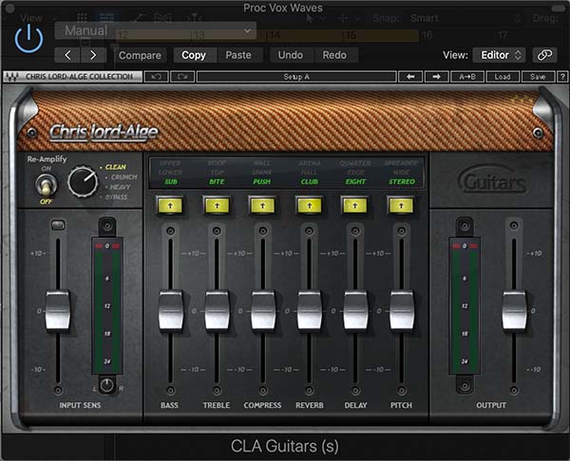The image size is (570, 461).
Task: Click the Paste button
Action: click(238, 55)
